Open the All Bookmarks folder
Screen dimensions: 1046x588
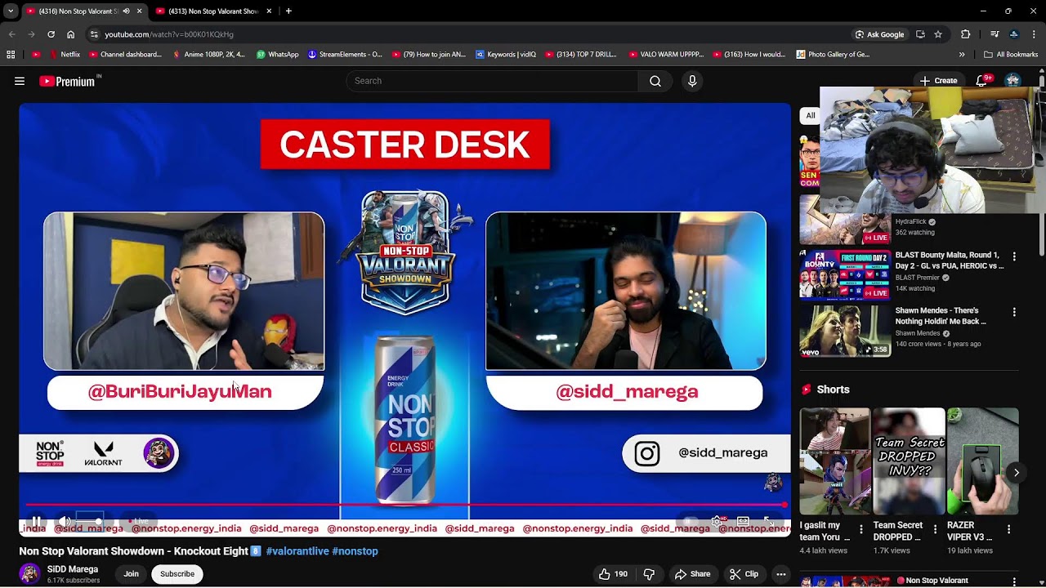coord(1011,55)
